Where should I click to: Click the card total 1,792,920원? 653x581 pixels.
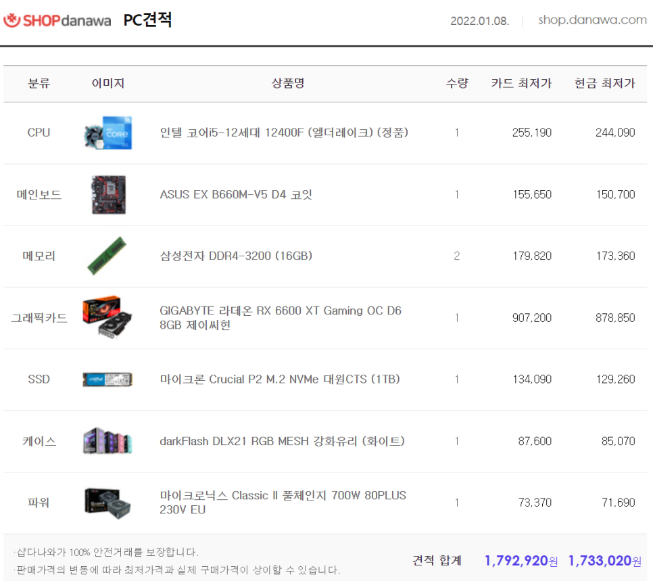tap(521, 561)
